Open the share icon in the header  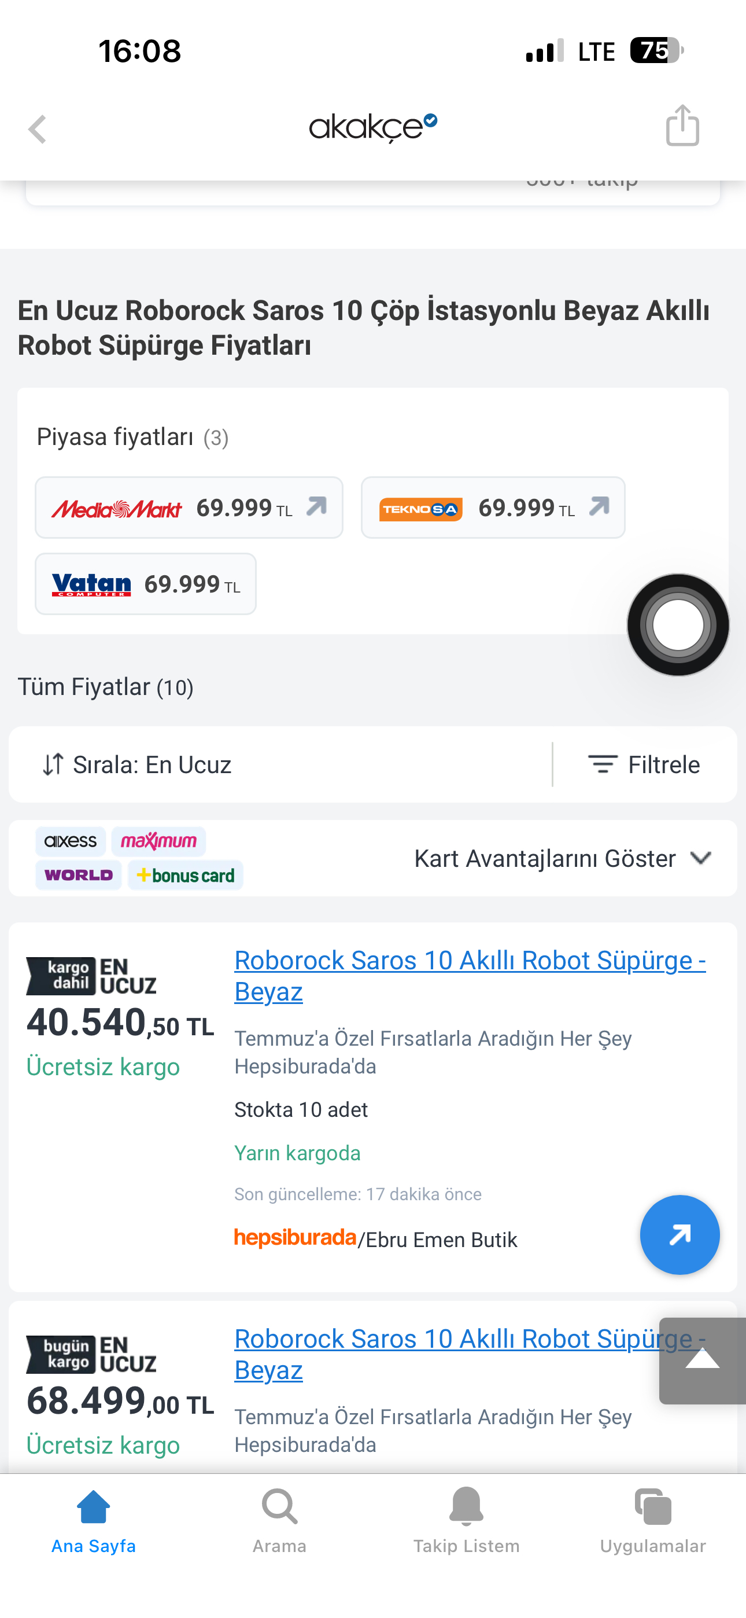682,125
